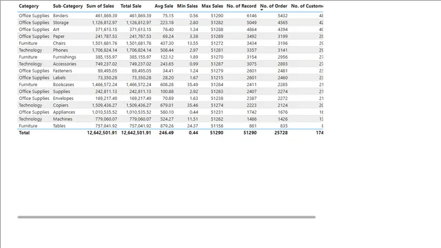Click Min Sales value 35.49
The width and height of the screenshot is (441, 248).
point(193,85)
